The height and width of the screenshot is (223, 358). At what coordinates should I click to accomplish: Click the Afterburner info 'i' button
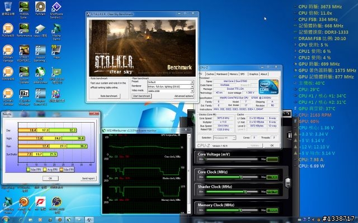point(290,135)
